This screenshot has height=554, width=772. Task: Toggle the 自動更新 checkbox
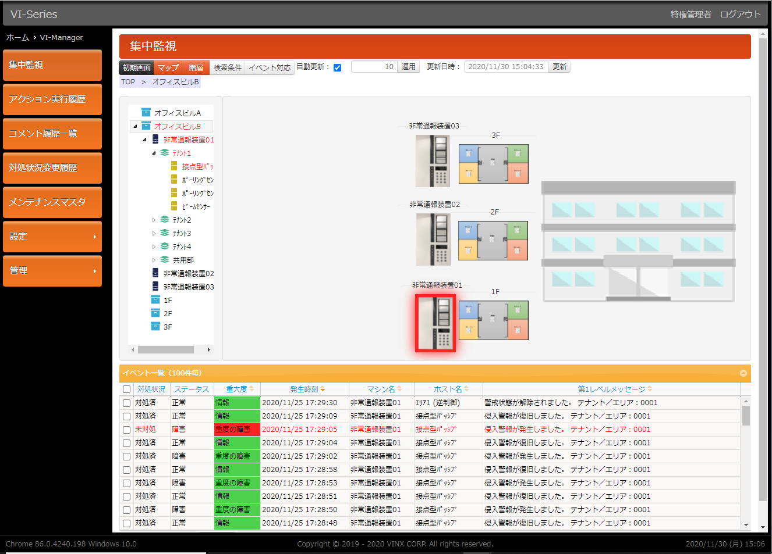[337, 67]
